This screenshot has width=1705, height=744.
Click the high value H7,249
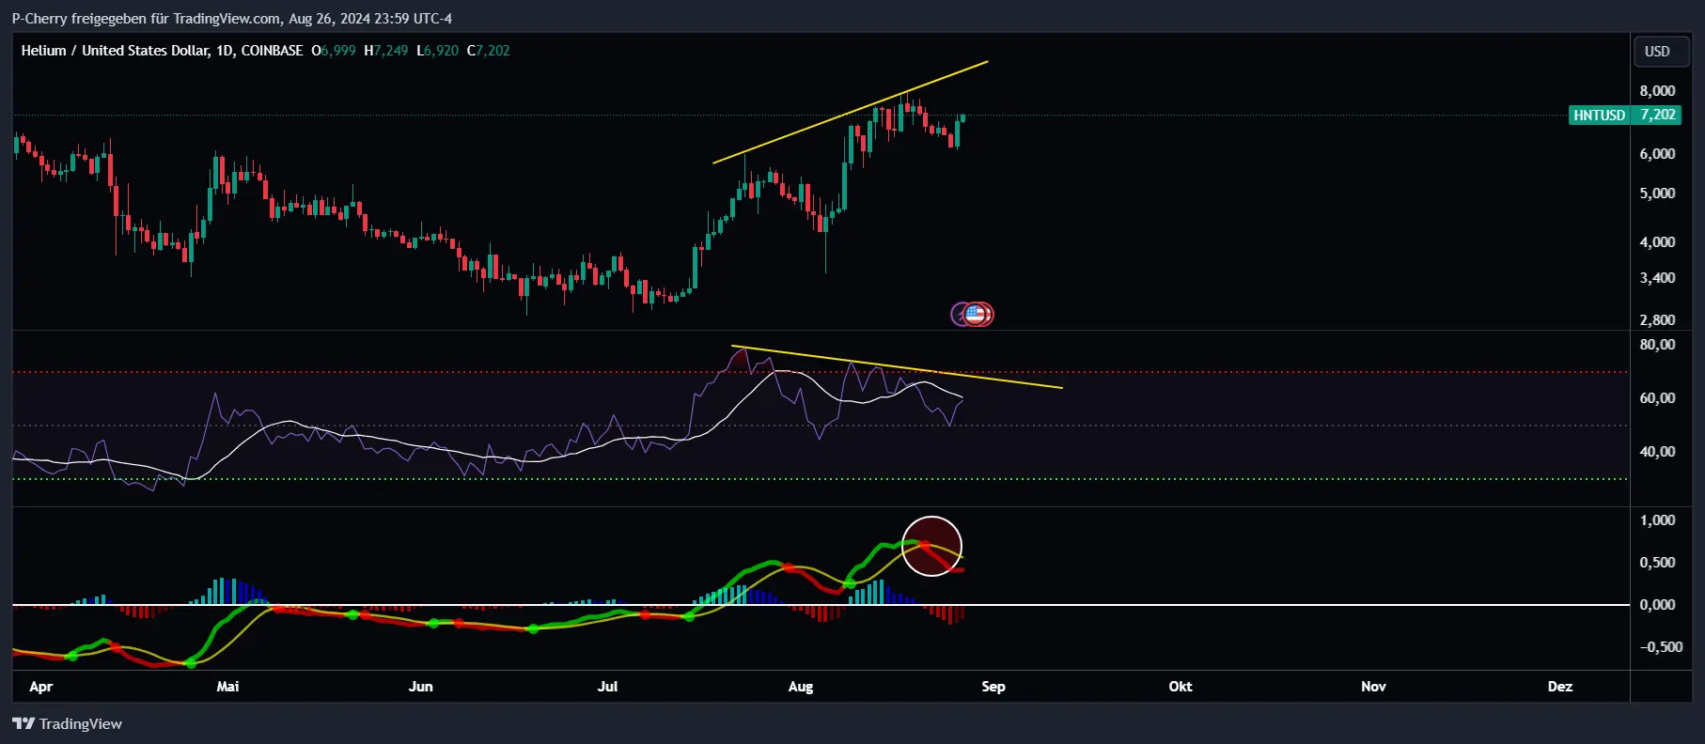[x=386, y=51]
